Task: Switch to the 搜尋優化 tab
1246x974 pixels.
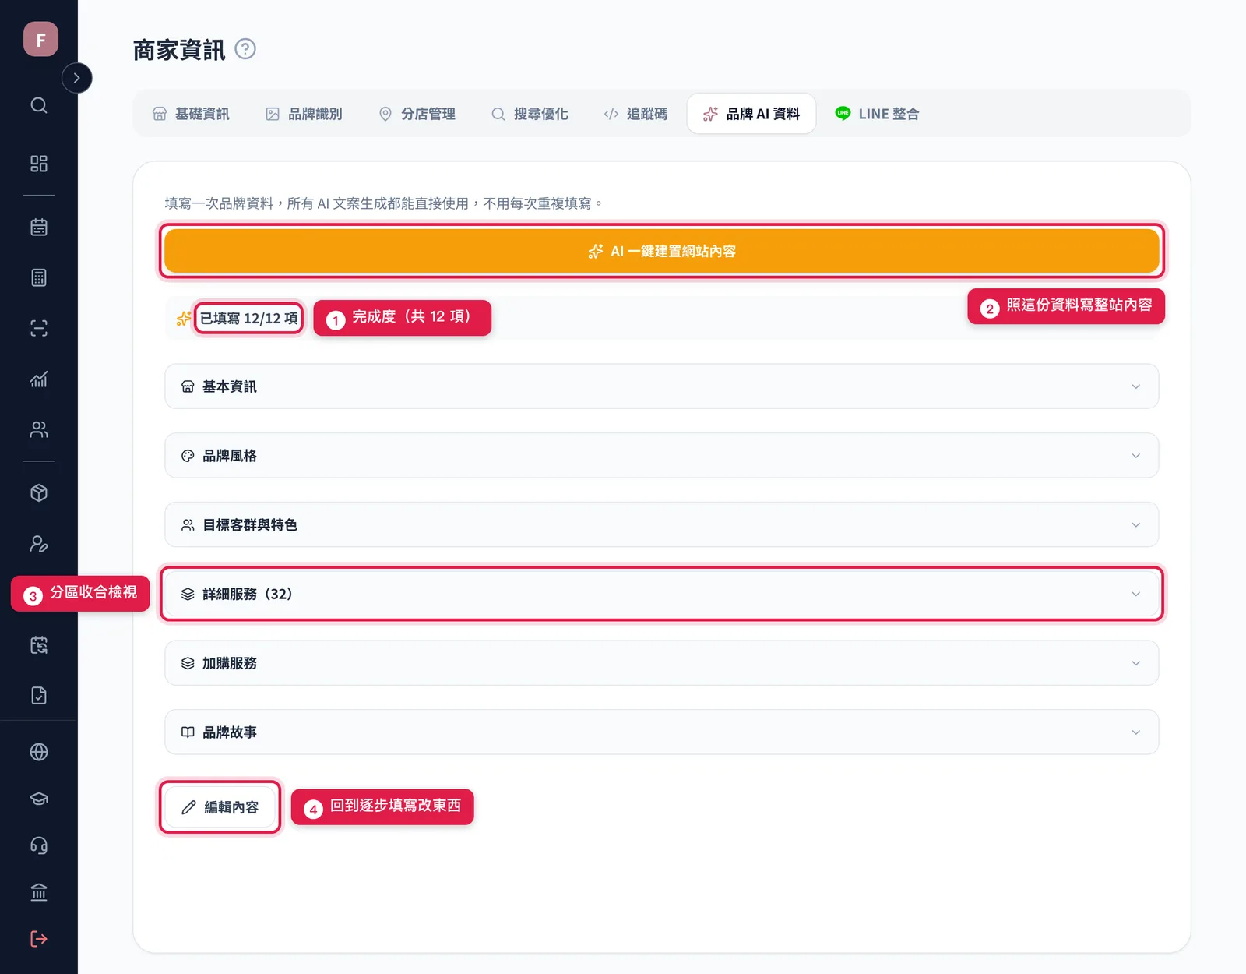Action: click(x=530, y=114)
